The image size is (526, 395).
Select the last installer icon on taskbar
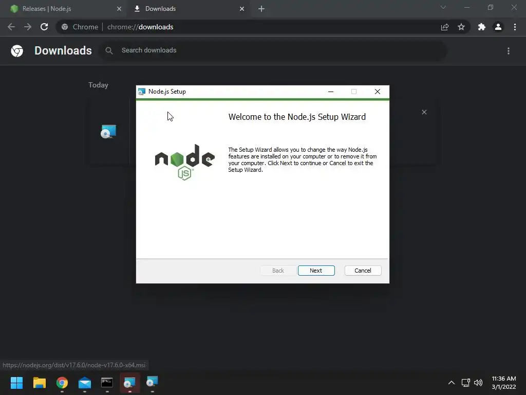tap(152, 382)
